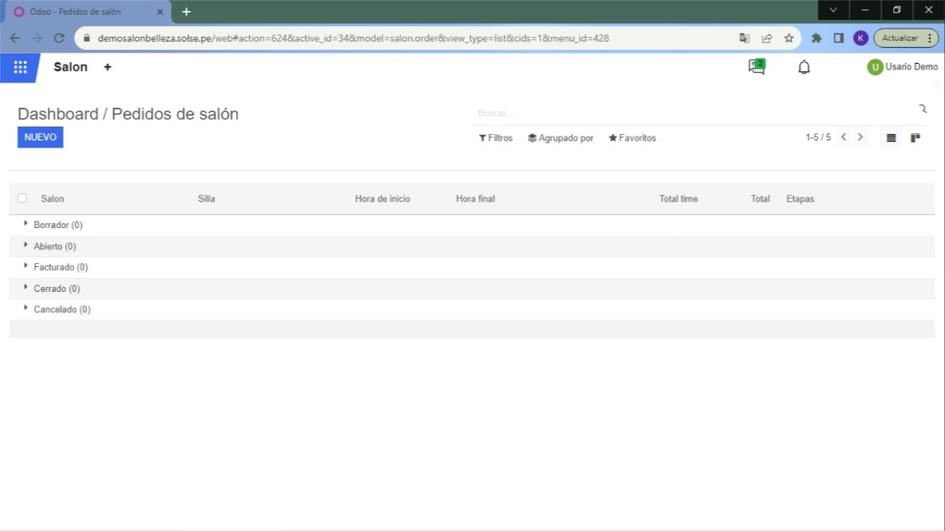The image size is (945, 531).
Task: Click into the Buscar search field
Action: [692, 113]
